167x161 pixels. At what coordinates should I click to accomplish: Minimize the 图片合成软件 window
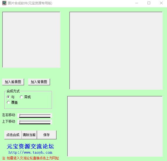136,3
